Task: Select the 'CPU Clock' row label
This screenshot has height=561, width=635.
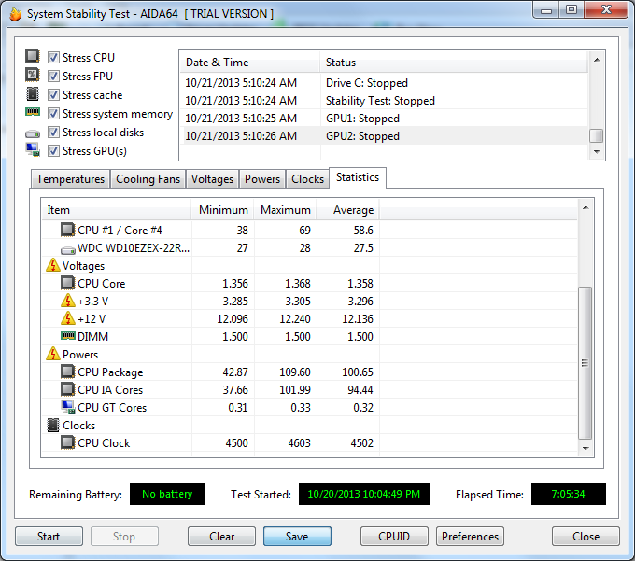Action: (104, 442)
